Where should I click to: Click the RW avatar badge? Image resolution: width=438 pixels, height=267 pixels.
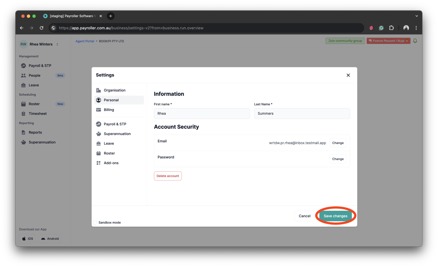(x=23, y=44)
